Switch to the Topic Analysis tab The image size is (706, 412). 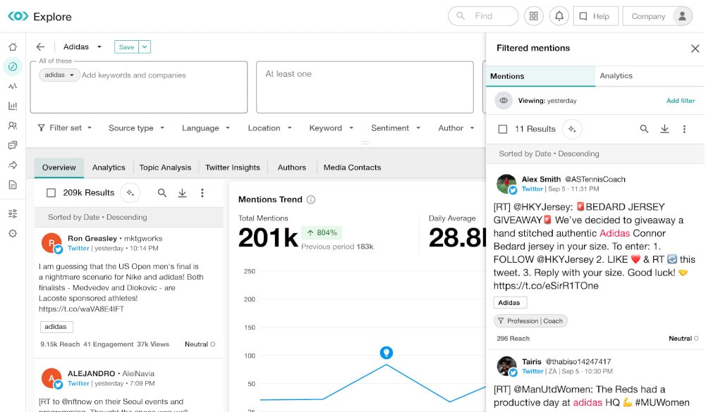(165, 168)
